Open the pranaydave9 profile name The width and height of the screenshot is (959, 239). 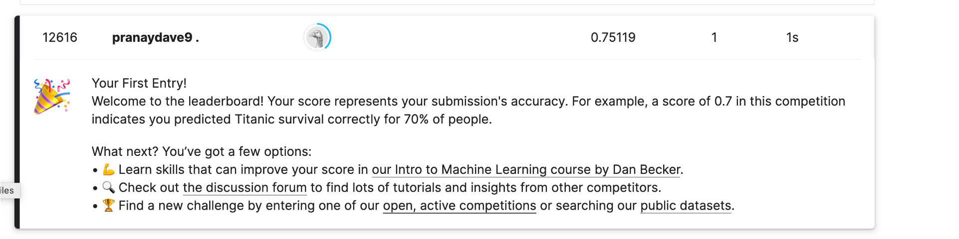pyautogui.click(x=152, y=37)
